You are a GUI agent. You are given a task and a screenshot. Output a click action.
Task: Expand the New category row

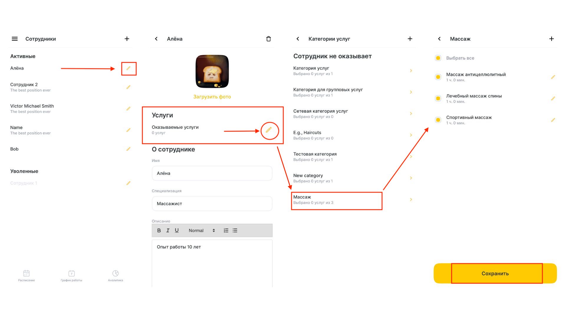pyautogui.click(x=411, y=179)
